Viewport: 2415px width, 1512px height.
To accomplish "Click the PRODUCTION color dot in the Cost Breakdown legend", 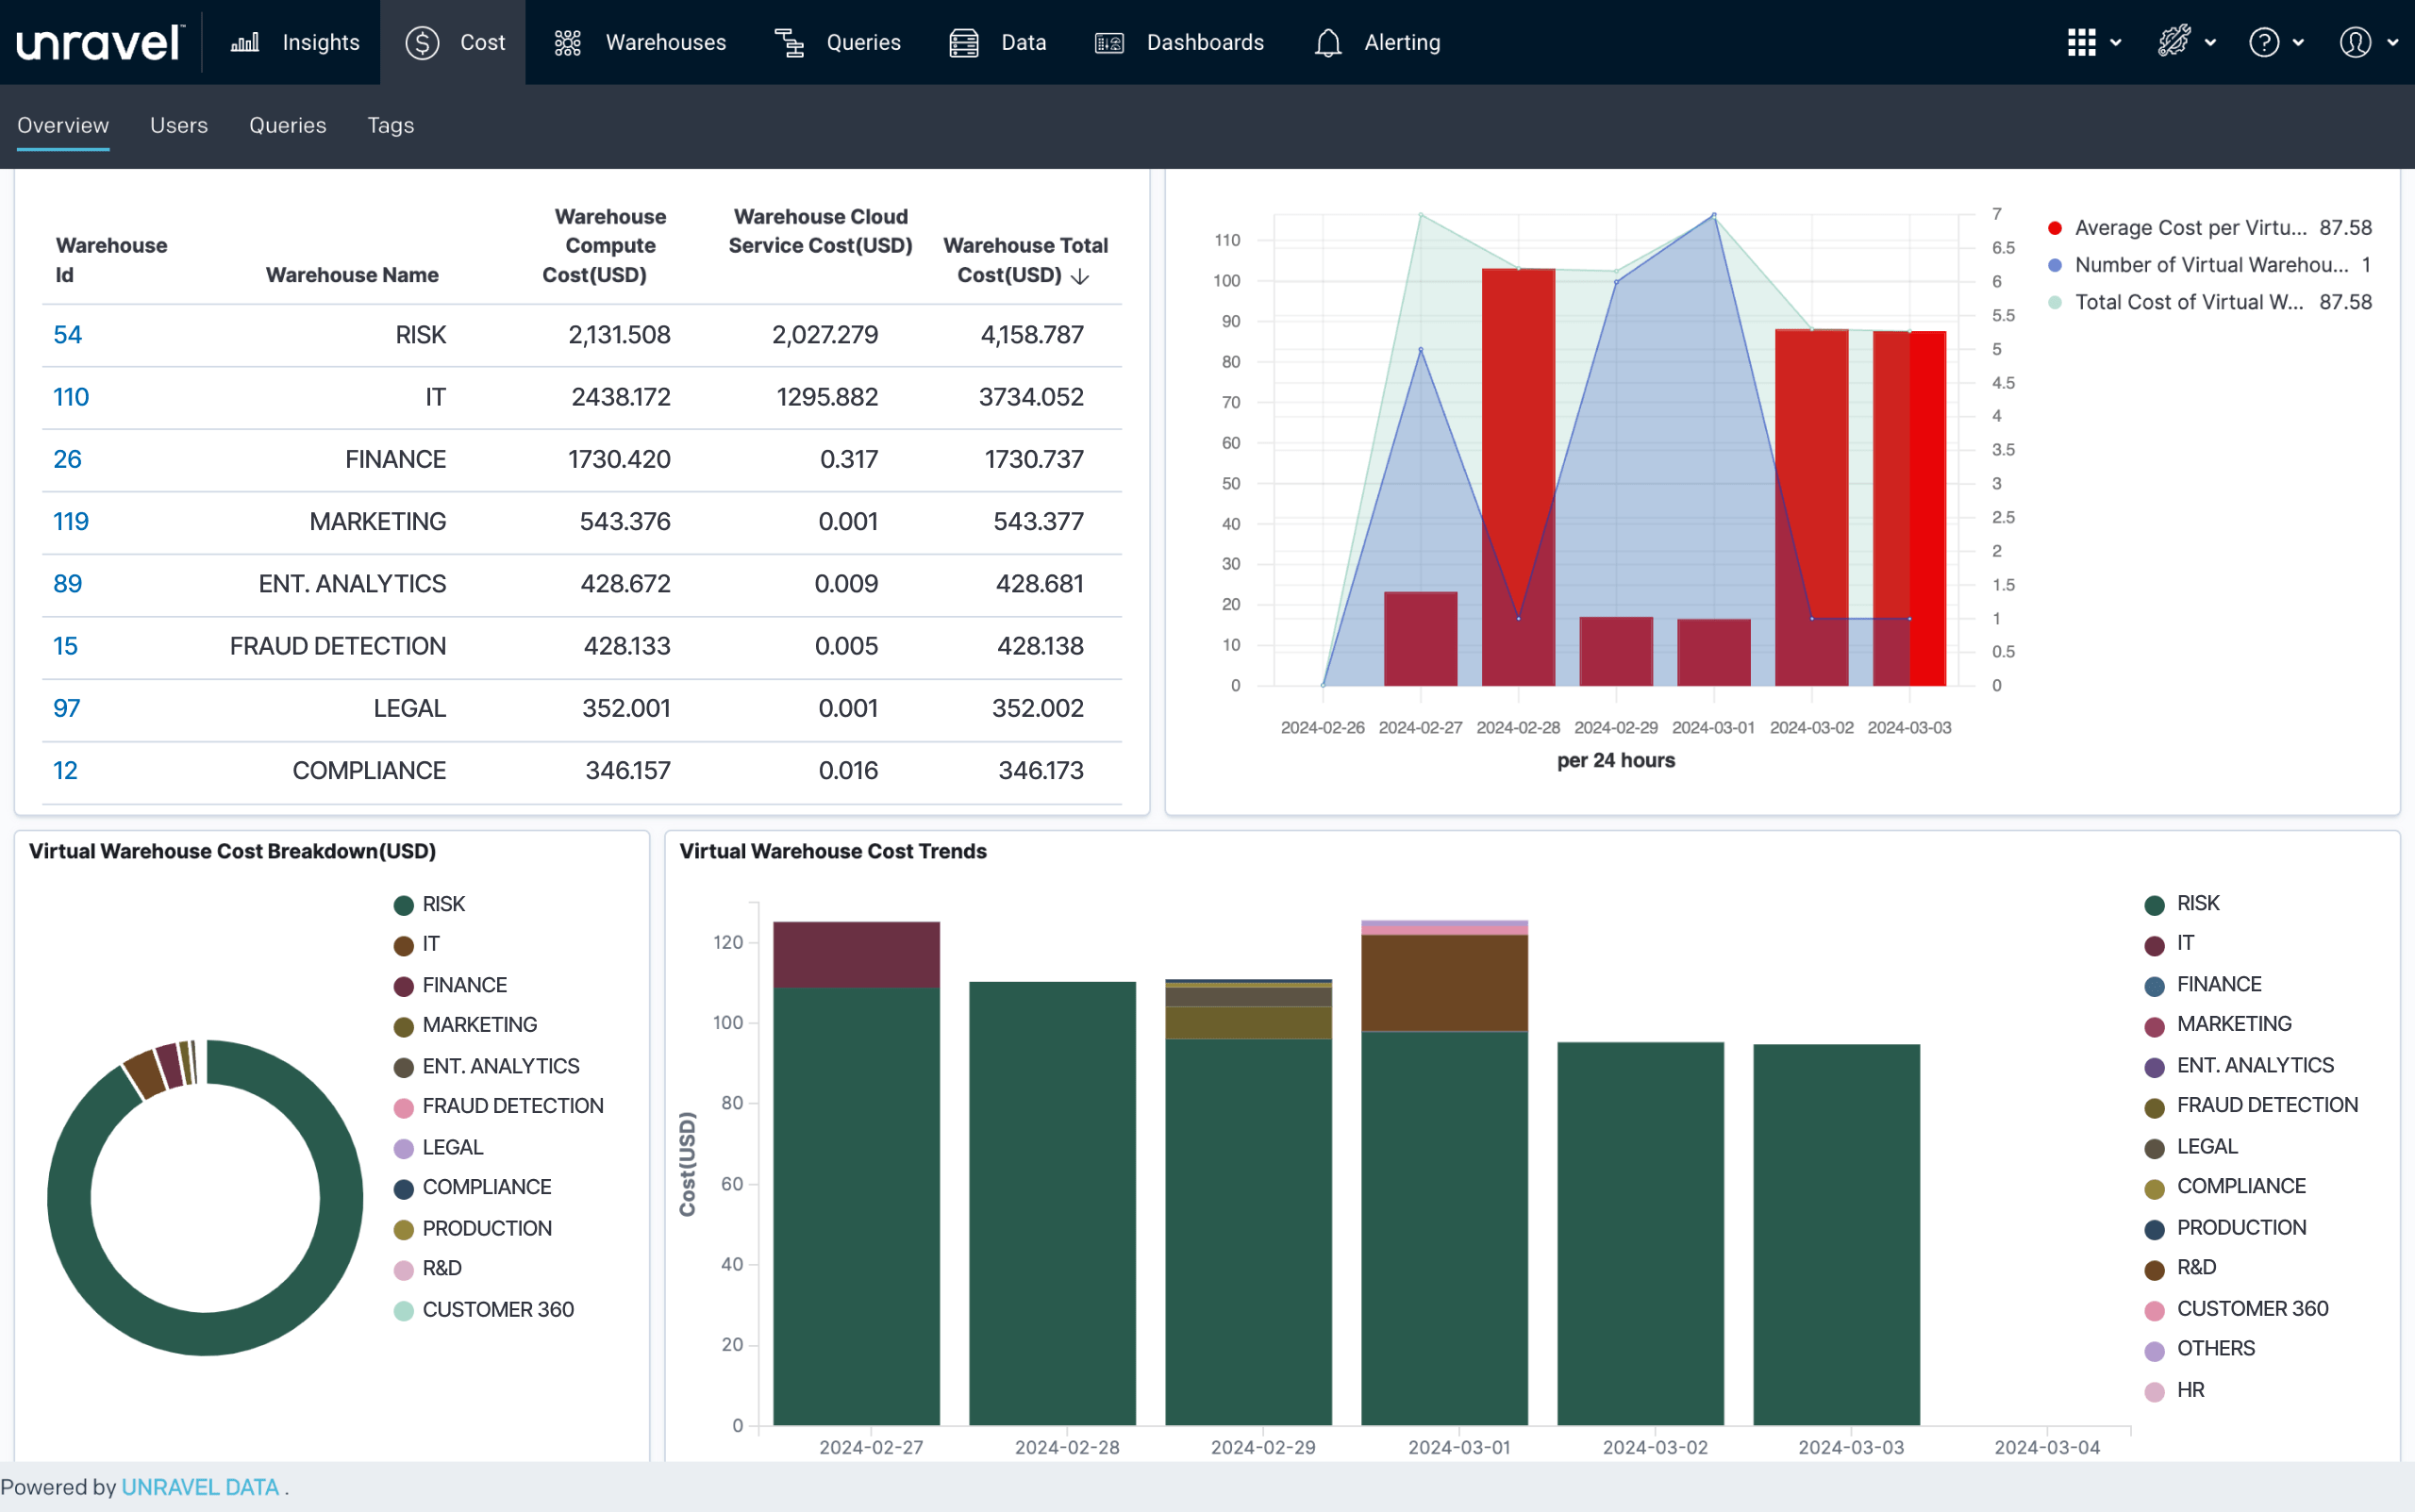I will tap(404, 1229).
